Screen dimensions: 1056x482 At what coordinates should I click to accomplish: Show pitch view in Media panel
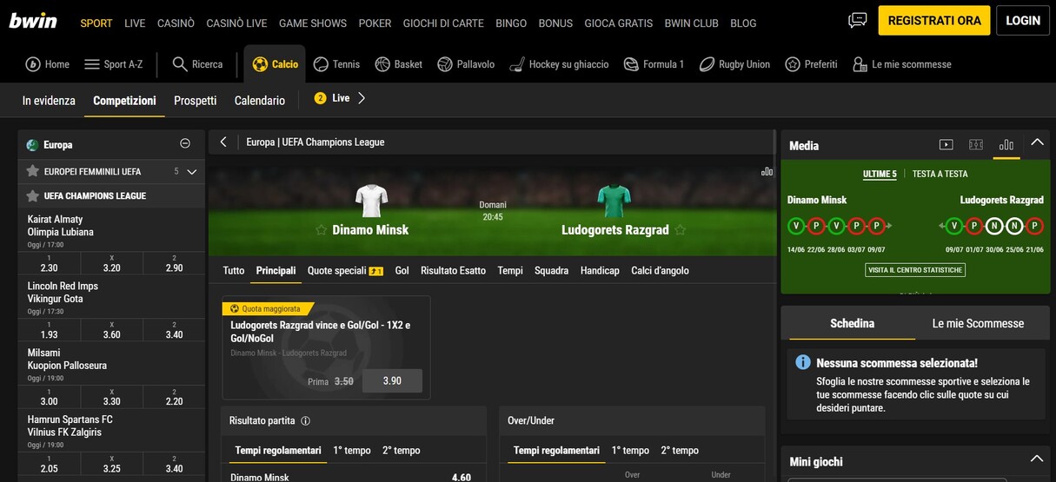point(976,145)
